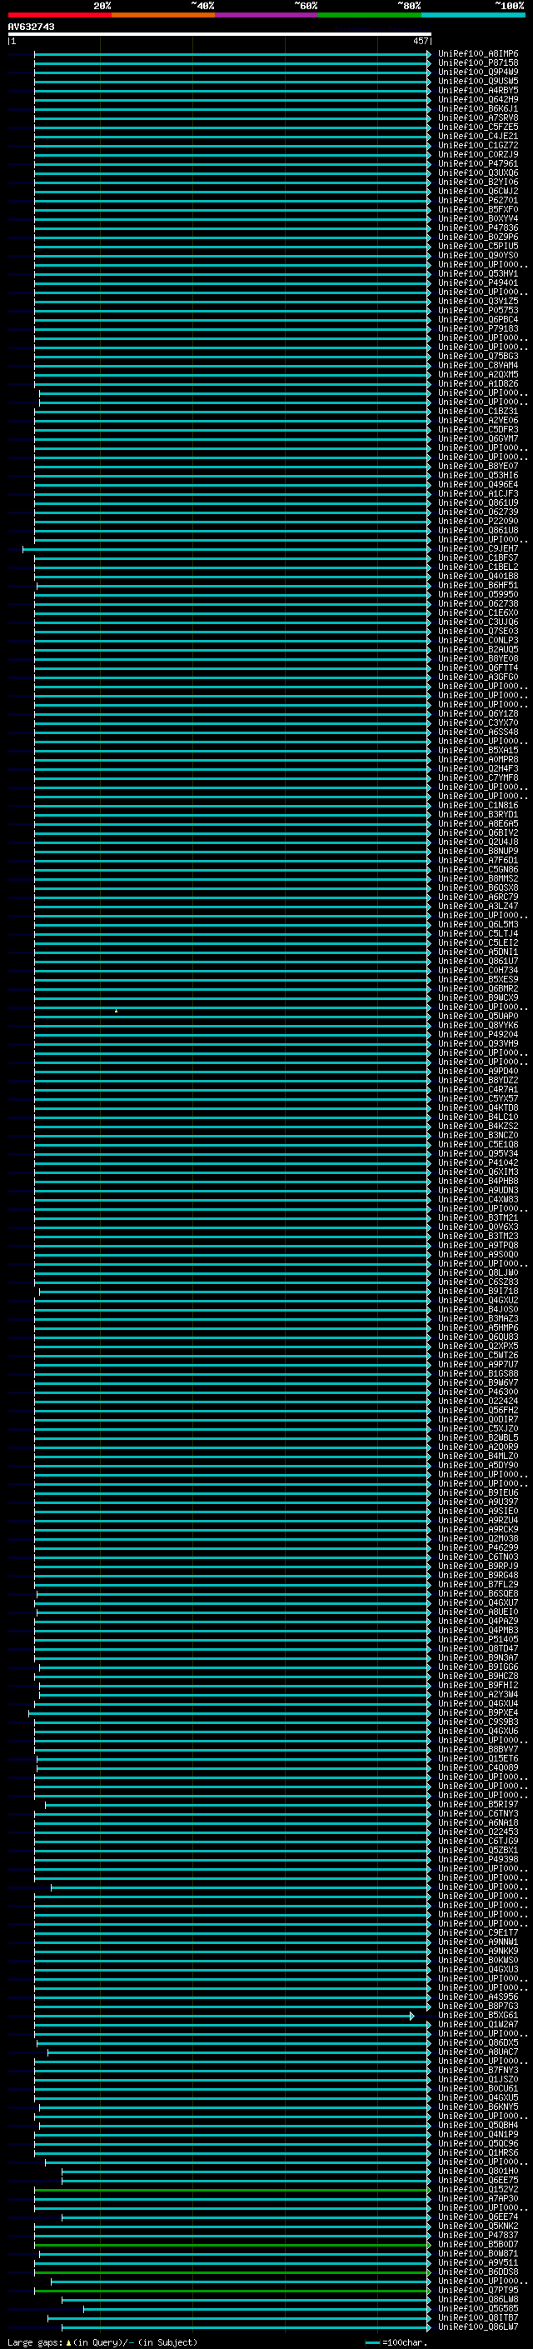
Task: Open hit UniRef100_B6K6J1
Action: (477, 108)
